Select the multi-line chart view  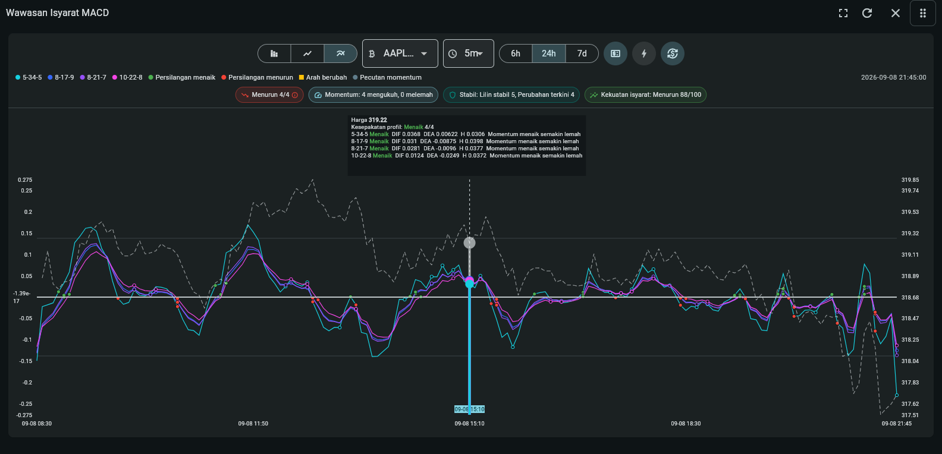(x=341, y=53)
